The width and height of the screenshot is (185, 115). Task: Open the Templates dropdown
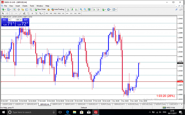tap(114, 9)
